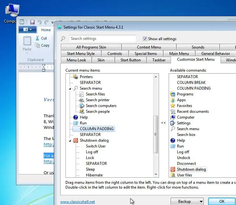Click the magnifier icon beside Search settings
Image resolution: width=236 pixels, height=205 pixels.
pyautogui.click(x=63, y=39)
